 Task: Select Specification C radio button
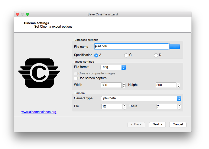[x=126, y=55]
